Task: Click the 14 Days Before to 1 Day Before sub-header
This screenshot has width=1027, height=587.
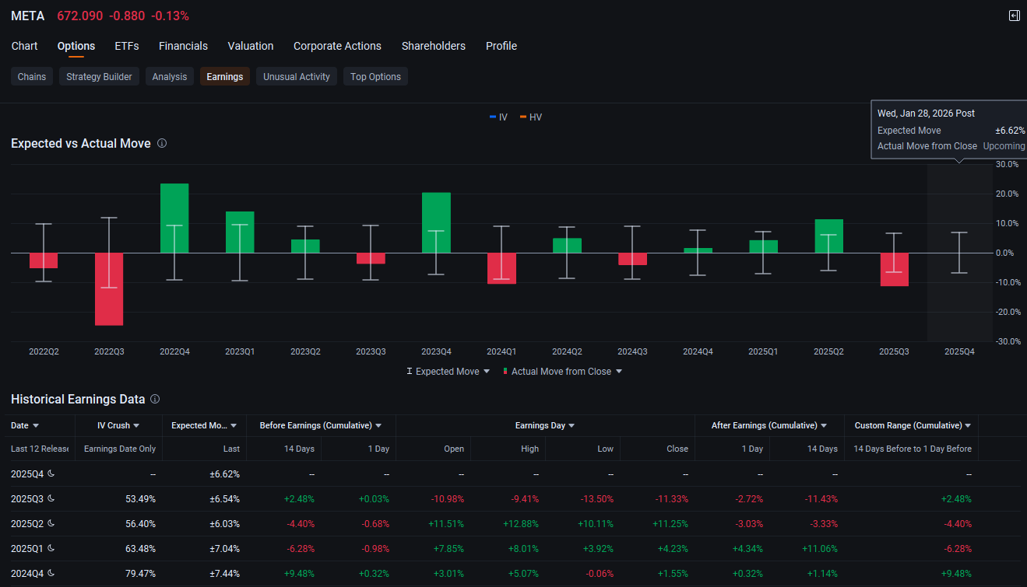Action: [913, 449]
